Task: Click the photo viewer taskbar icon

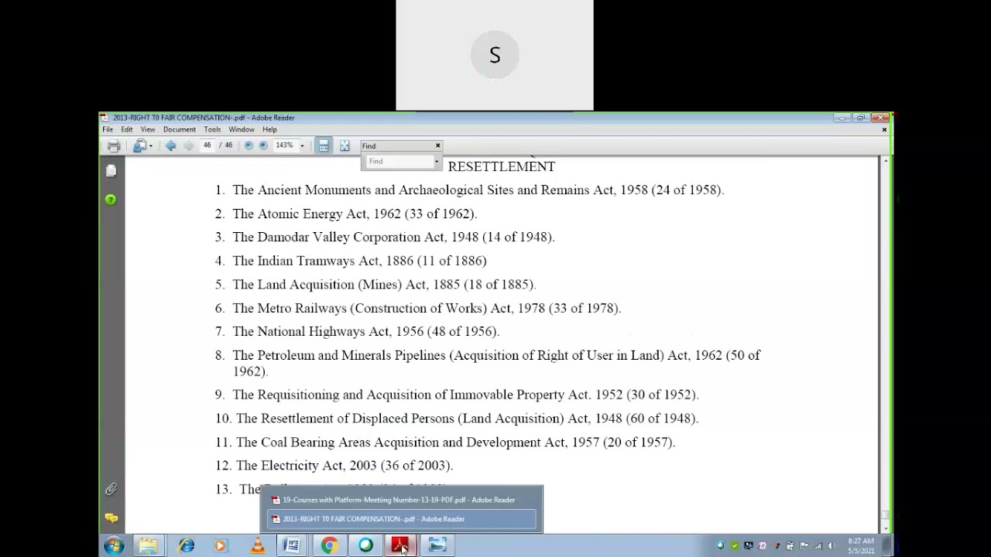Action: coord(437,546)
